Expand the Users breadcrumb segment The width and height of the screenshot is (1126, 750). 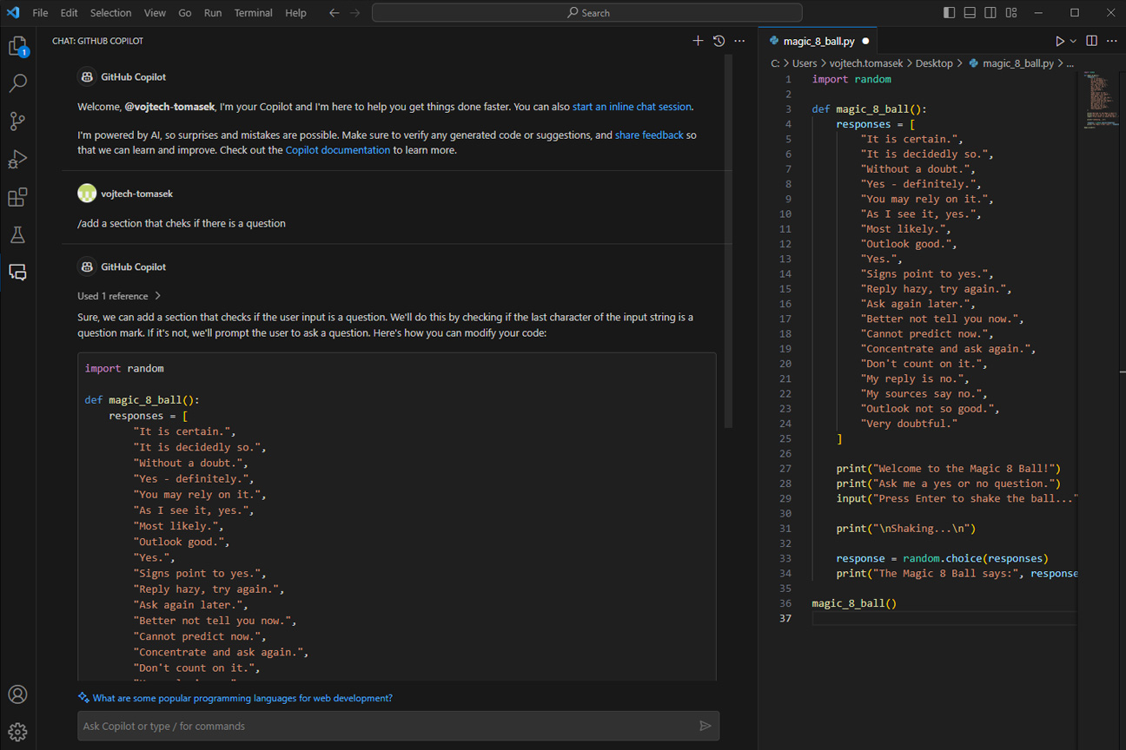[805, 63]
